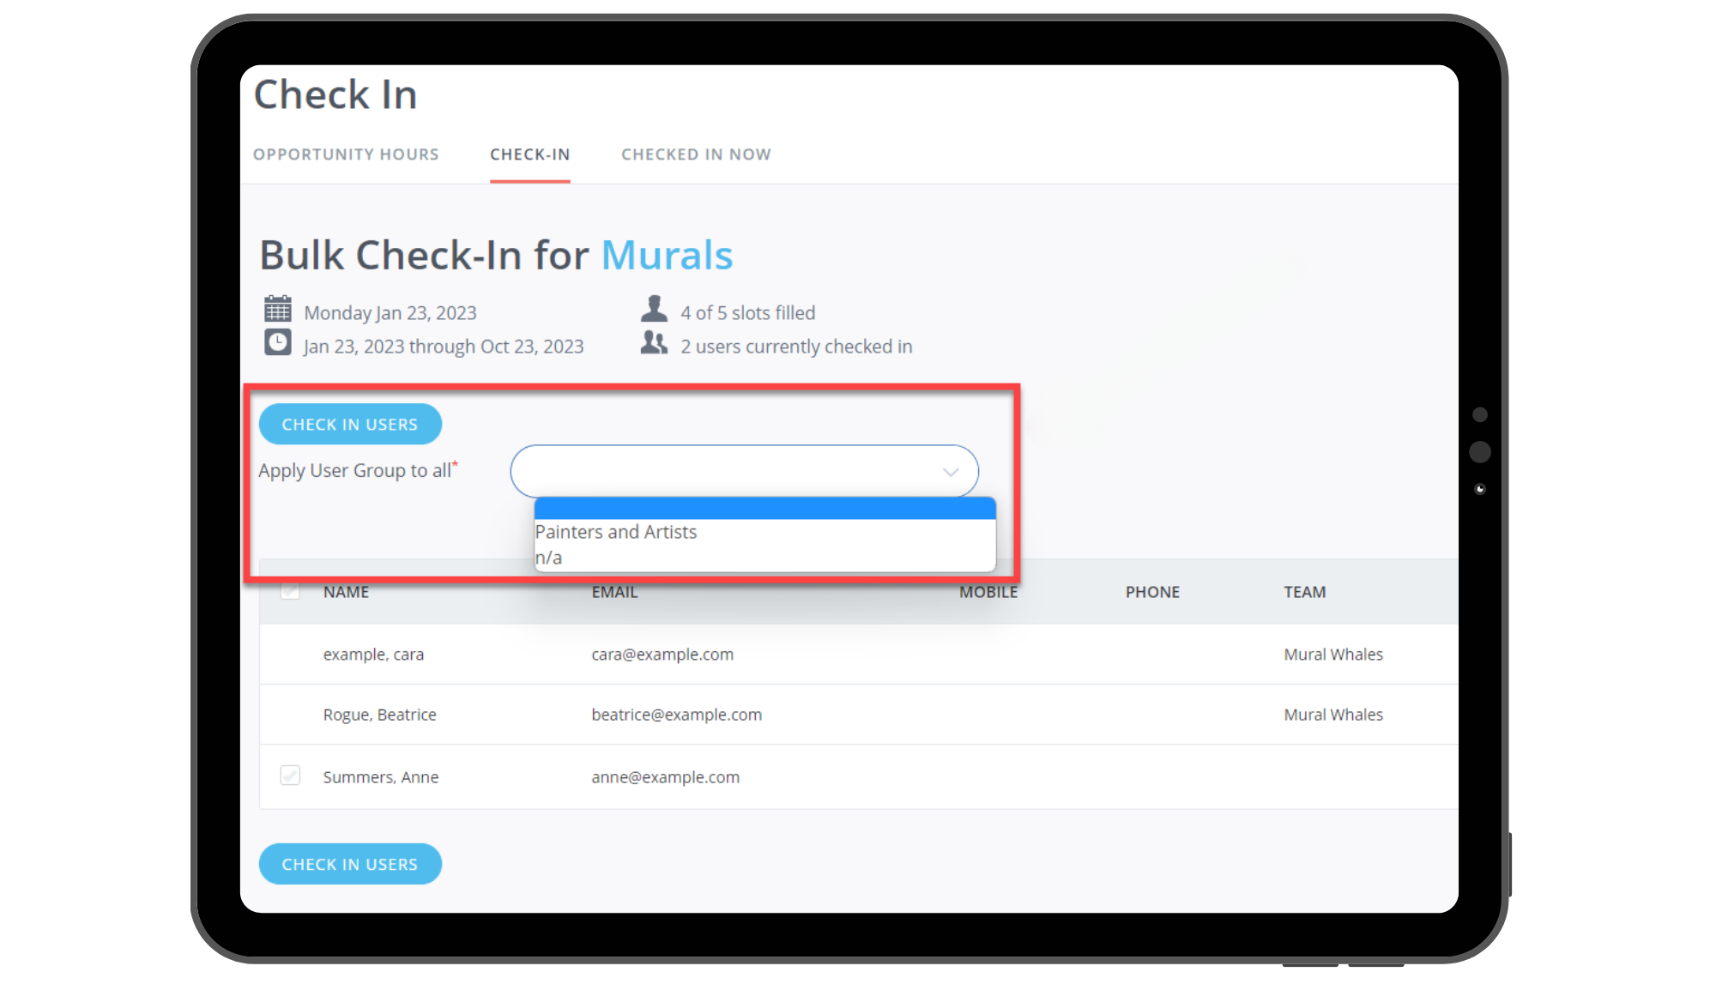Choose the n/a group option

764,558
